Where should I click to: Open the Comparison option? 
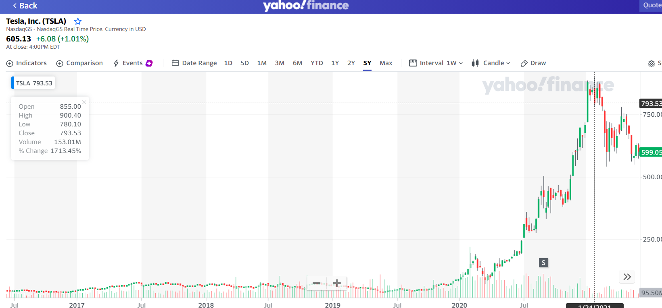click(79, 63)
